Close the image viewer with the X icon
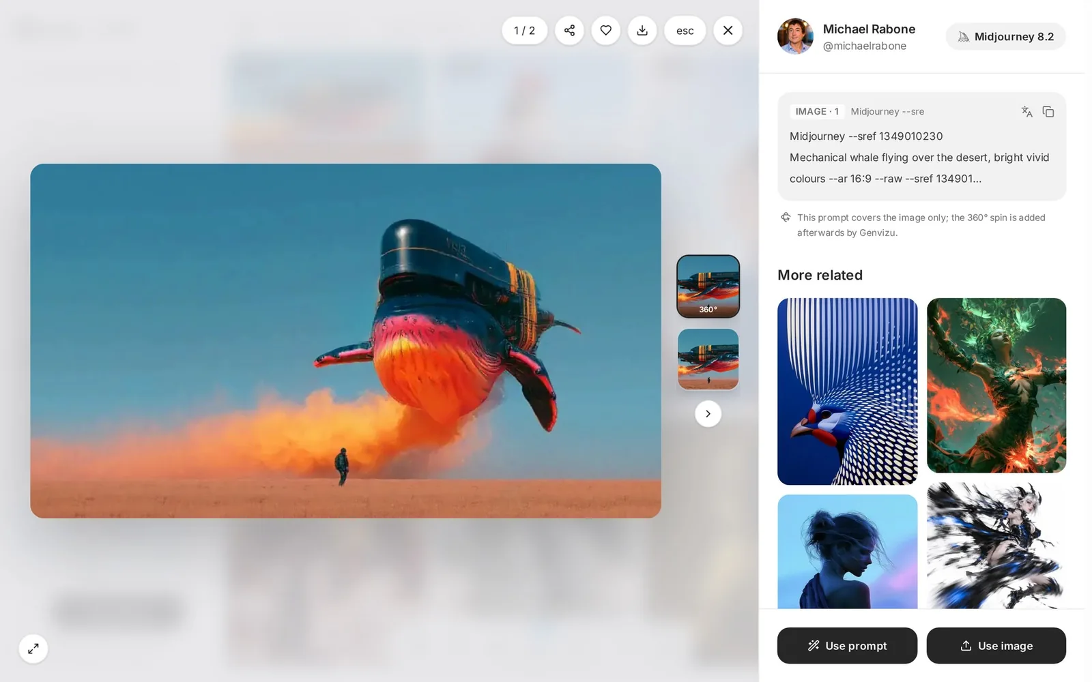This screenshot has width=1092, height=682. 728,31
